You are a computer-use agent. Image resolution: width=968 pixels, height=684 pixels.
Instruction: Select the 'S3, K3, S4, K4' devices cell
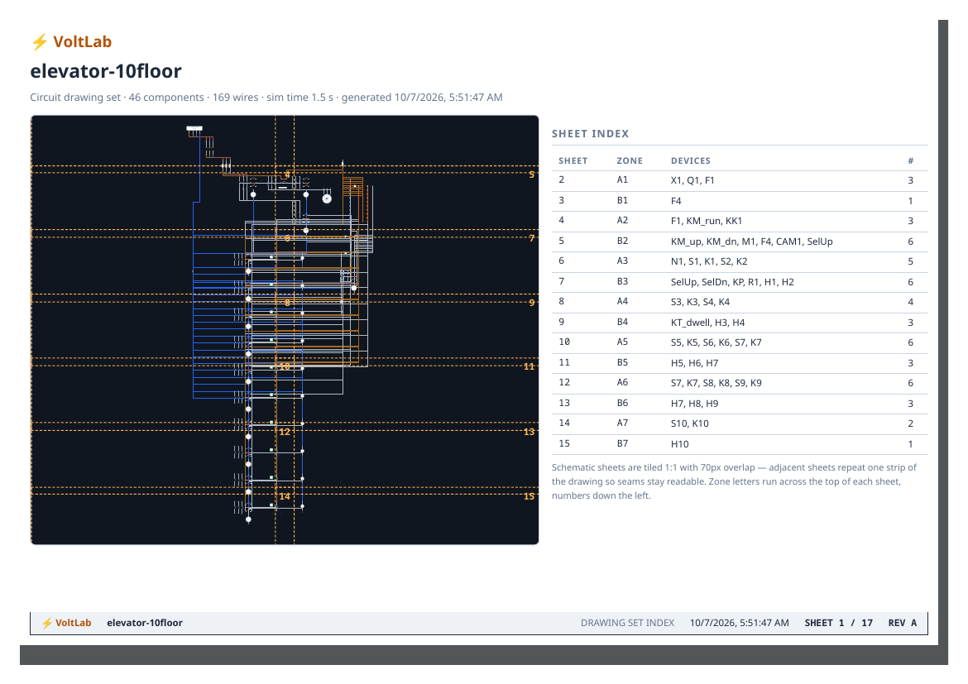click(x=700, y=303)
